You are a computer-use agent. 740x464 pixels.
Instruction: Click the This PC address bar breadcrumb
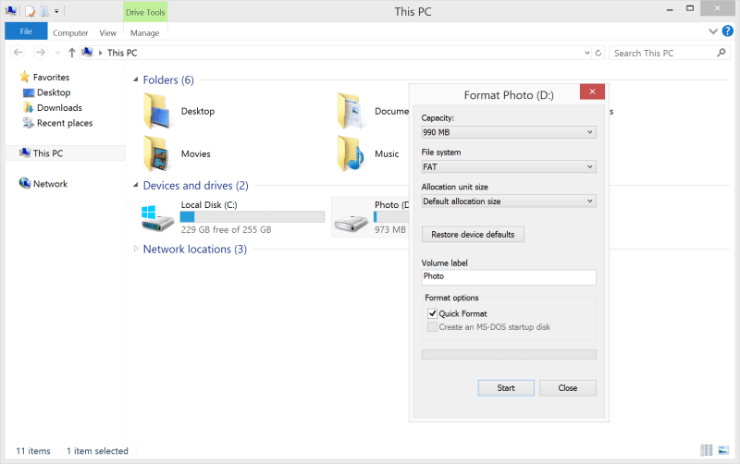(122, 53)
